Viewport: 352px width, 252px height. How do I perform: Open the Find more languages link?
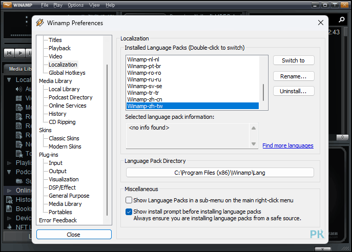(x=288, y=145)
